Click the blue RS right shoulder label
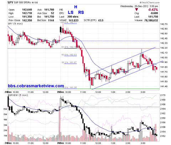Viewport: 171px width, 145px height. (81, 12)
